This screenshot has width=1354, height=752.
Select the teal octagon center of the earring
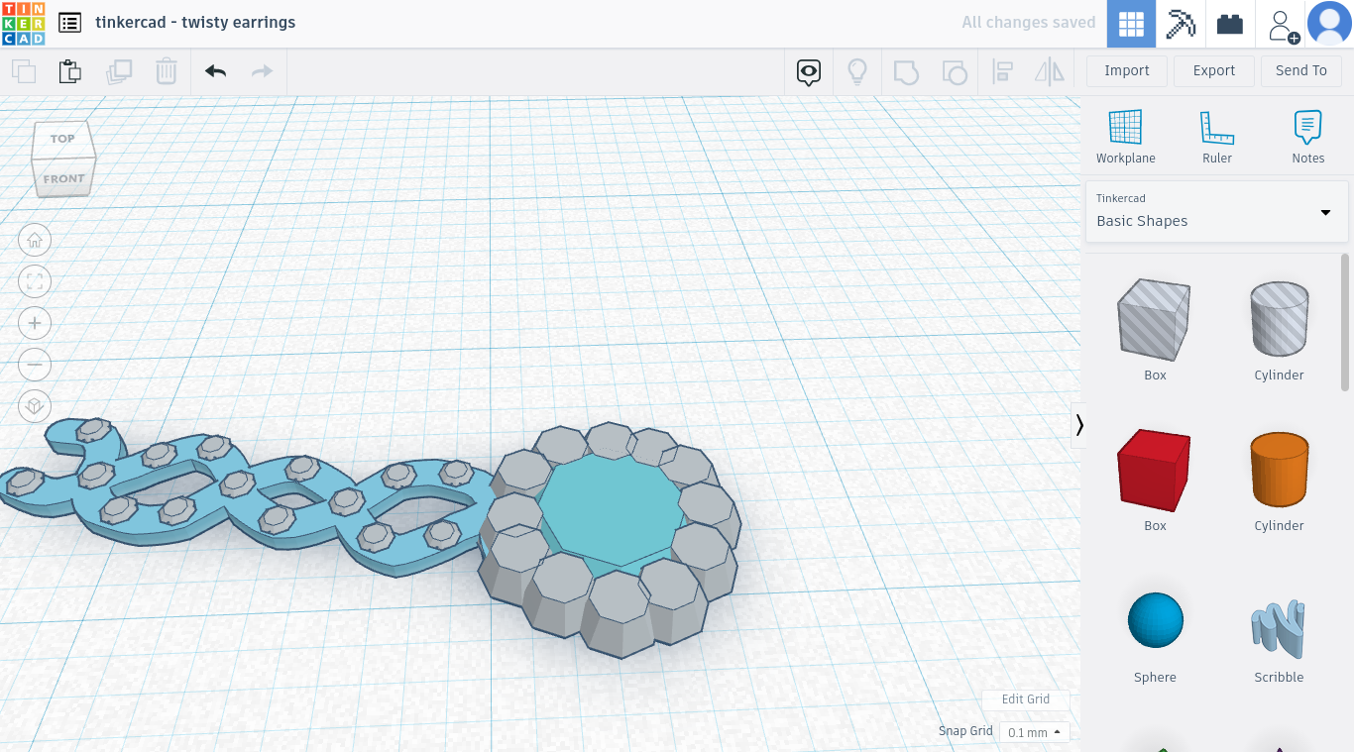pyautogui.click(x=612, y=509)
